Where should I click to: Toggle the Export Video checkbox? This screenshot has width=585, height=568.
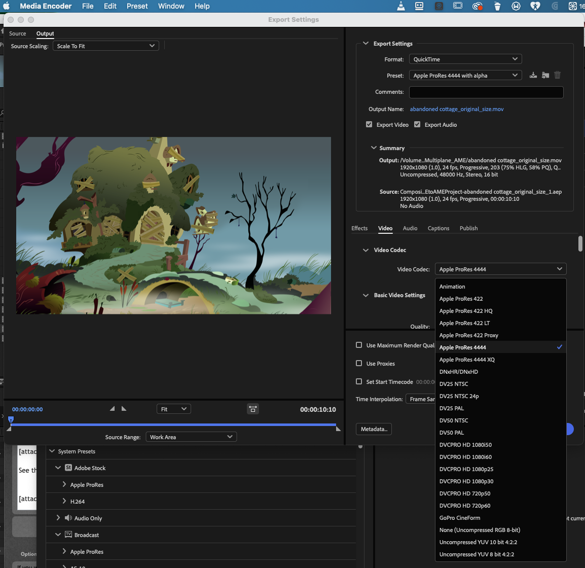[369, 124]
